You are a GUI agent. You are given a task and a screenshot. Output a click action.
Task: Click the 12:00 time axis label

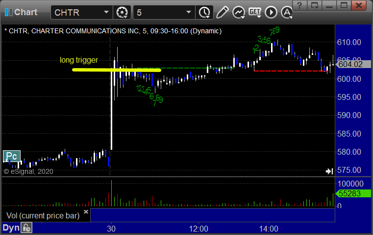point(199,229)
